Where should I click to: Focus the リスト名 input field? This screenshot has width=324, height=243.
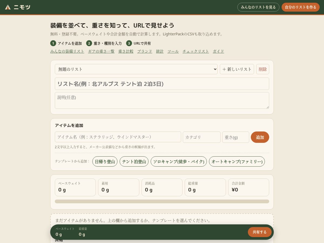pyautogui.click(x=162, y=84)
